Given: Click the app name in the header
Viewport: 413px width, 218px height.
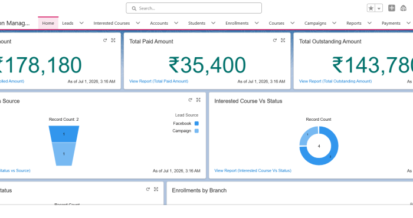Looking at the screenshot, I should (x=15, y=23).
